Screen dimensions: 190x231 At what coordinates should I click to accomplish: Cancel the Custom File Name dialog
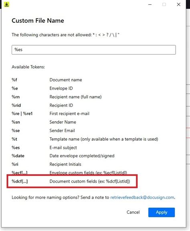click(x=133, y=212)
